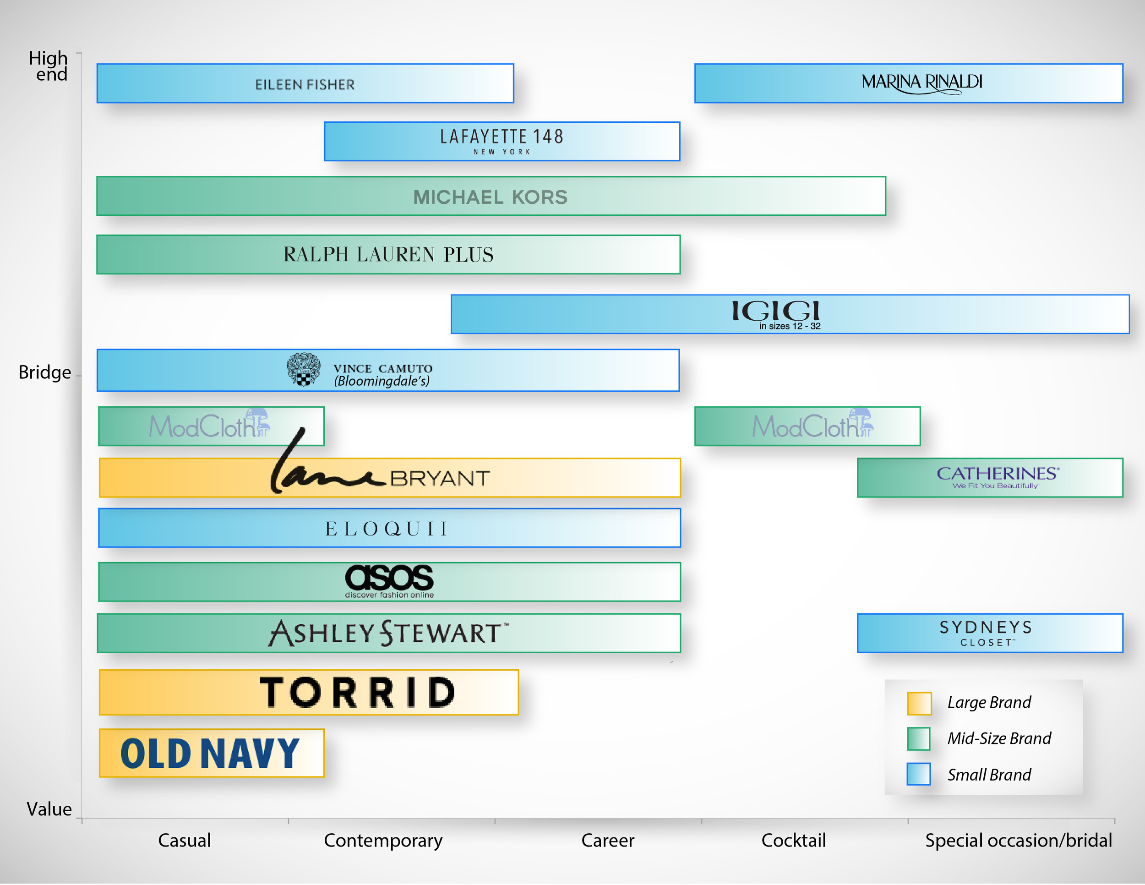This screenshot has height=885, width=1145.
Task: Click the "Bridge" axis label
Action: click(44, 372)
